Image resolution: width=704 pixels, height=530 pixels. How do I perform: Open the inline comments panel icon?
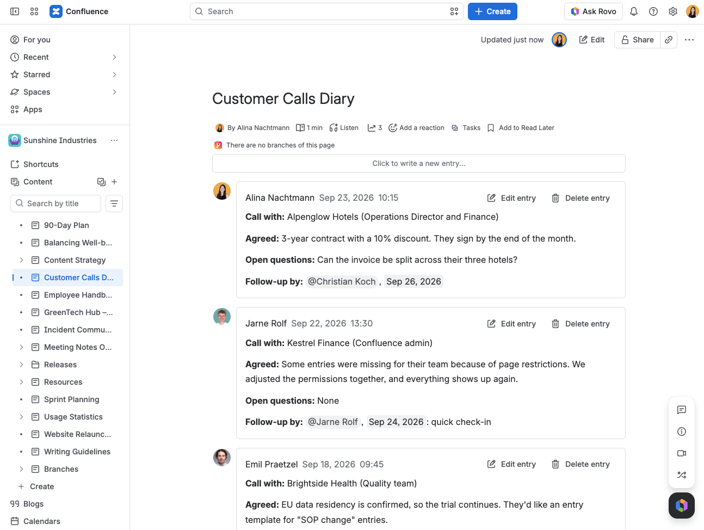(682, 410)
